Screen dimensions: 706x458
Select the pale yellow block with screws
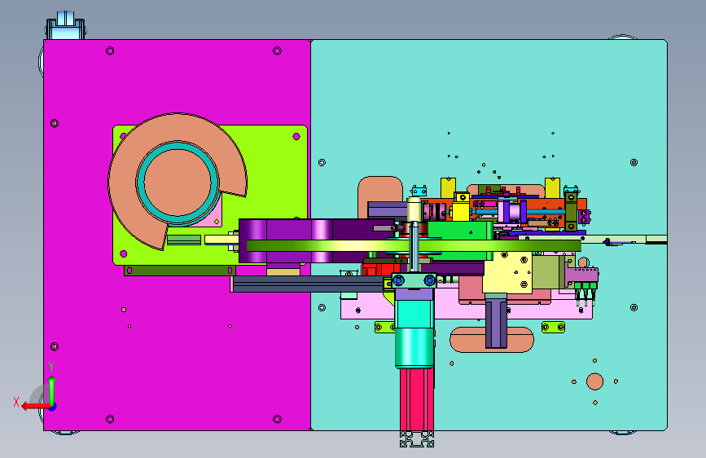[508, 272]
